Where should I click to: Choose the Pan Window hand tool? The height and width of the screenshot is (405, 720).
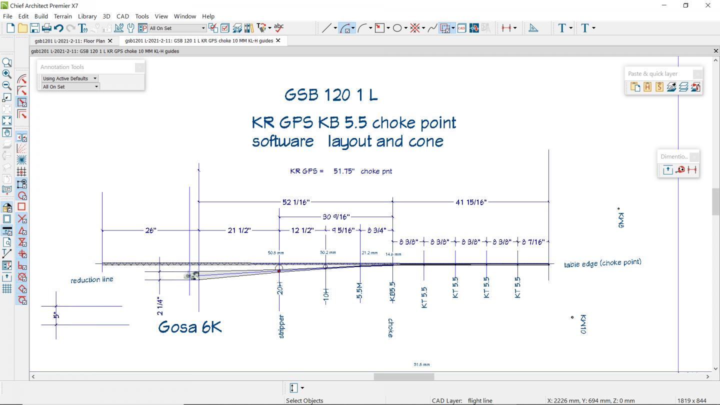(7, 132)
